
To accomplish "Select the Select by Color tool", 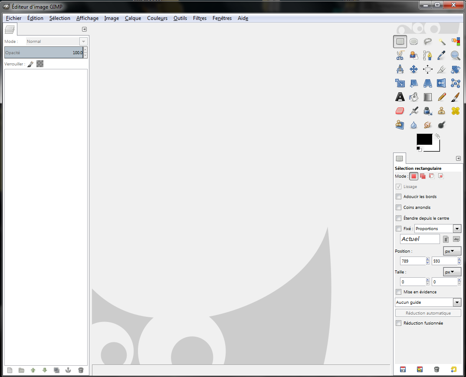I will [x=455, y=42].
